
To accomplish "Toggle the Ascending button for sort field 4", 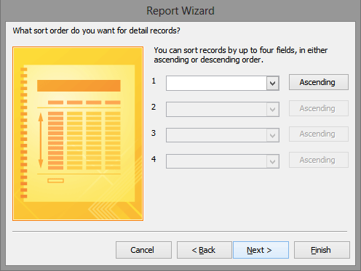I will click(319, 160).
